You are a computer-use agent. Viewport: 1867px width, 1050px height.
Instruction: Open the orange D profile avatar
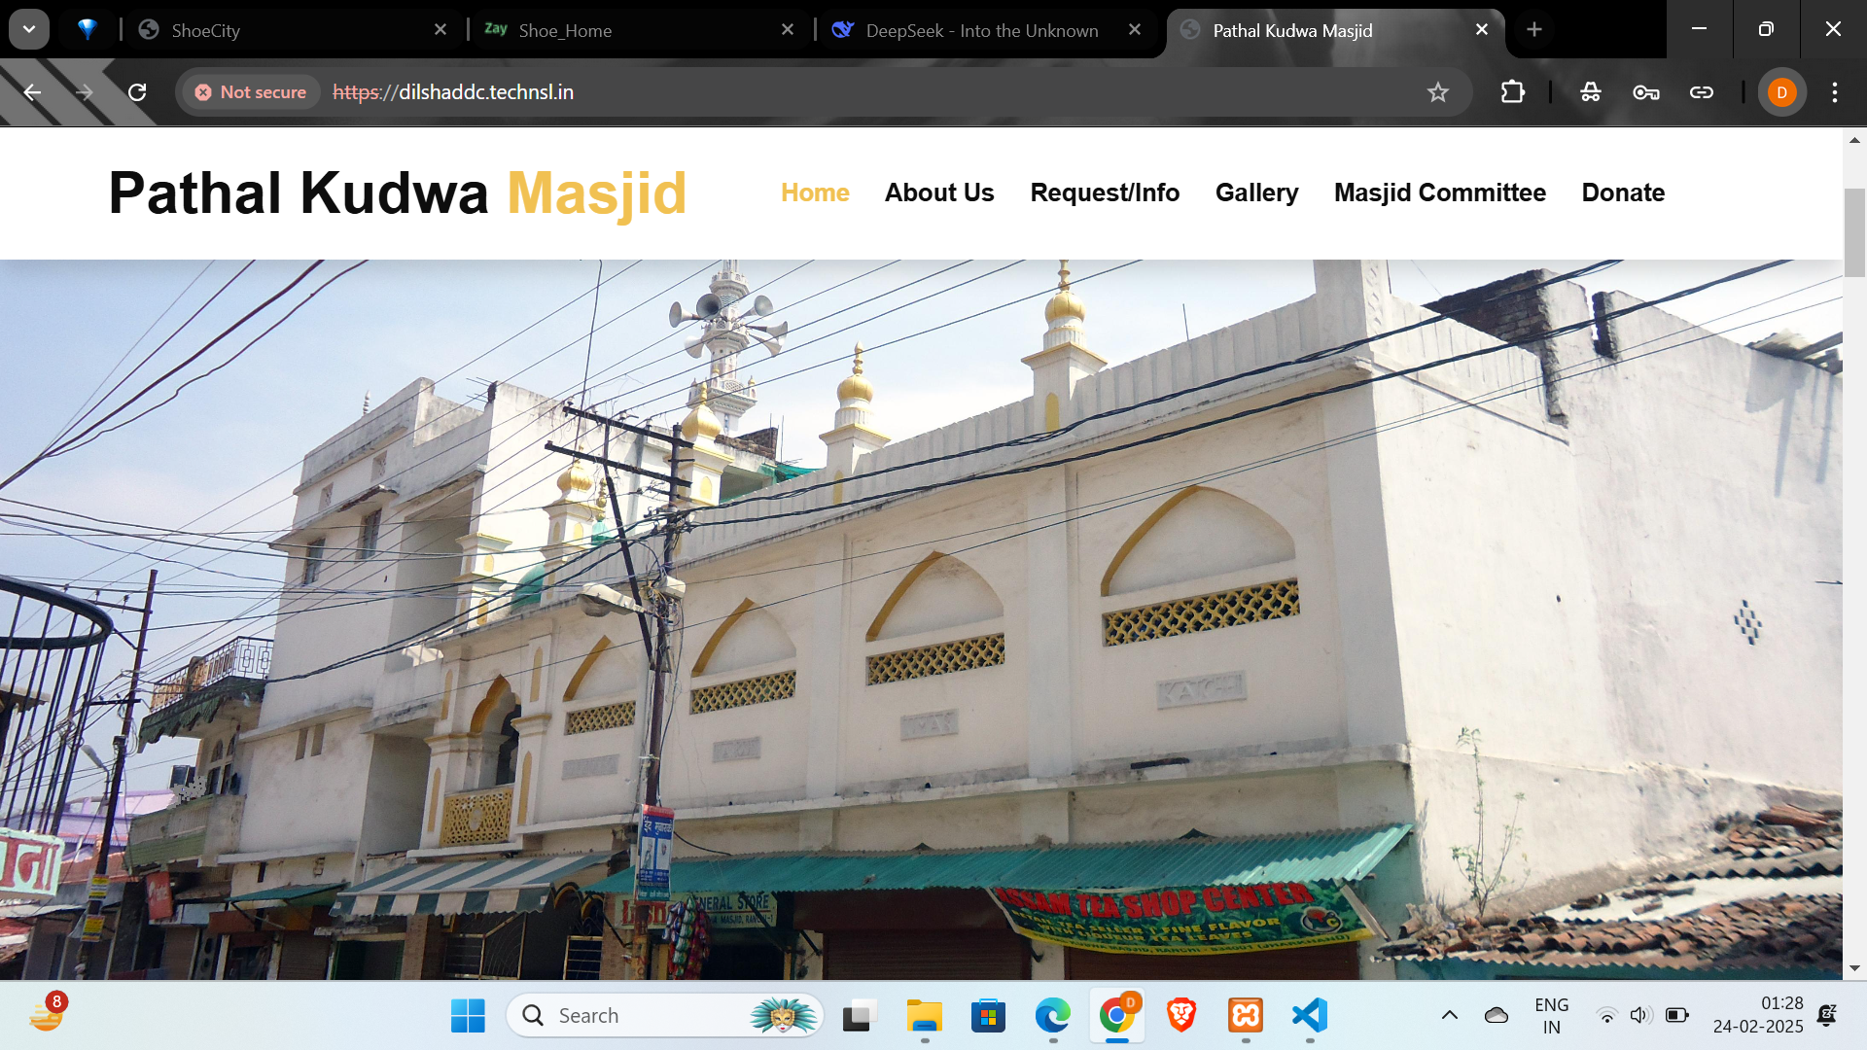click(x=1781, y=92)
